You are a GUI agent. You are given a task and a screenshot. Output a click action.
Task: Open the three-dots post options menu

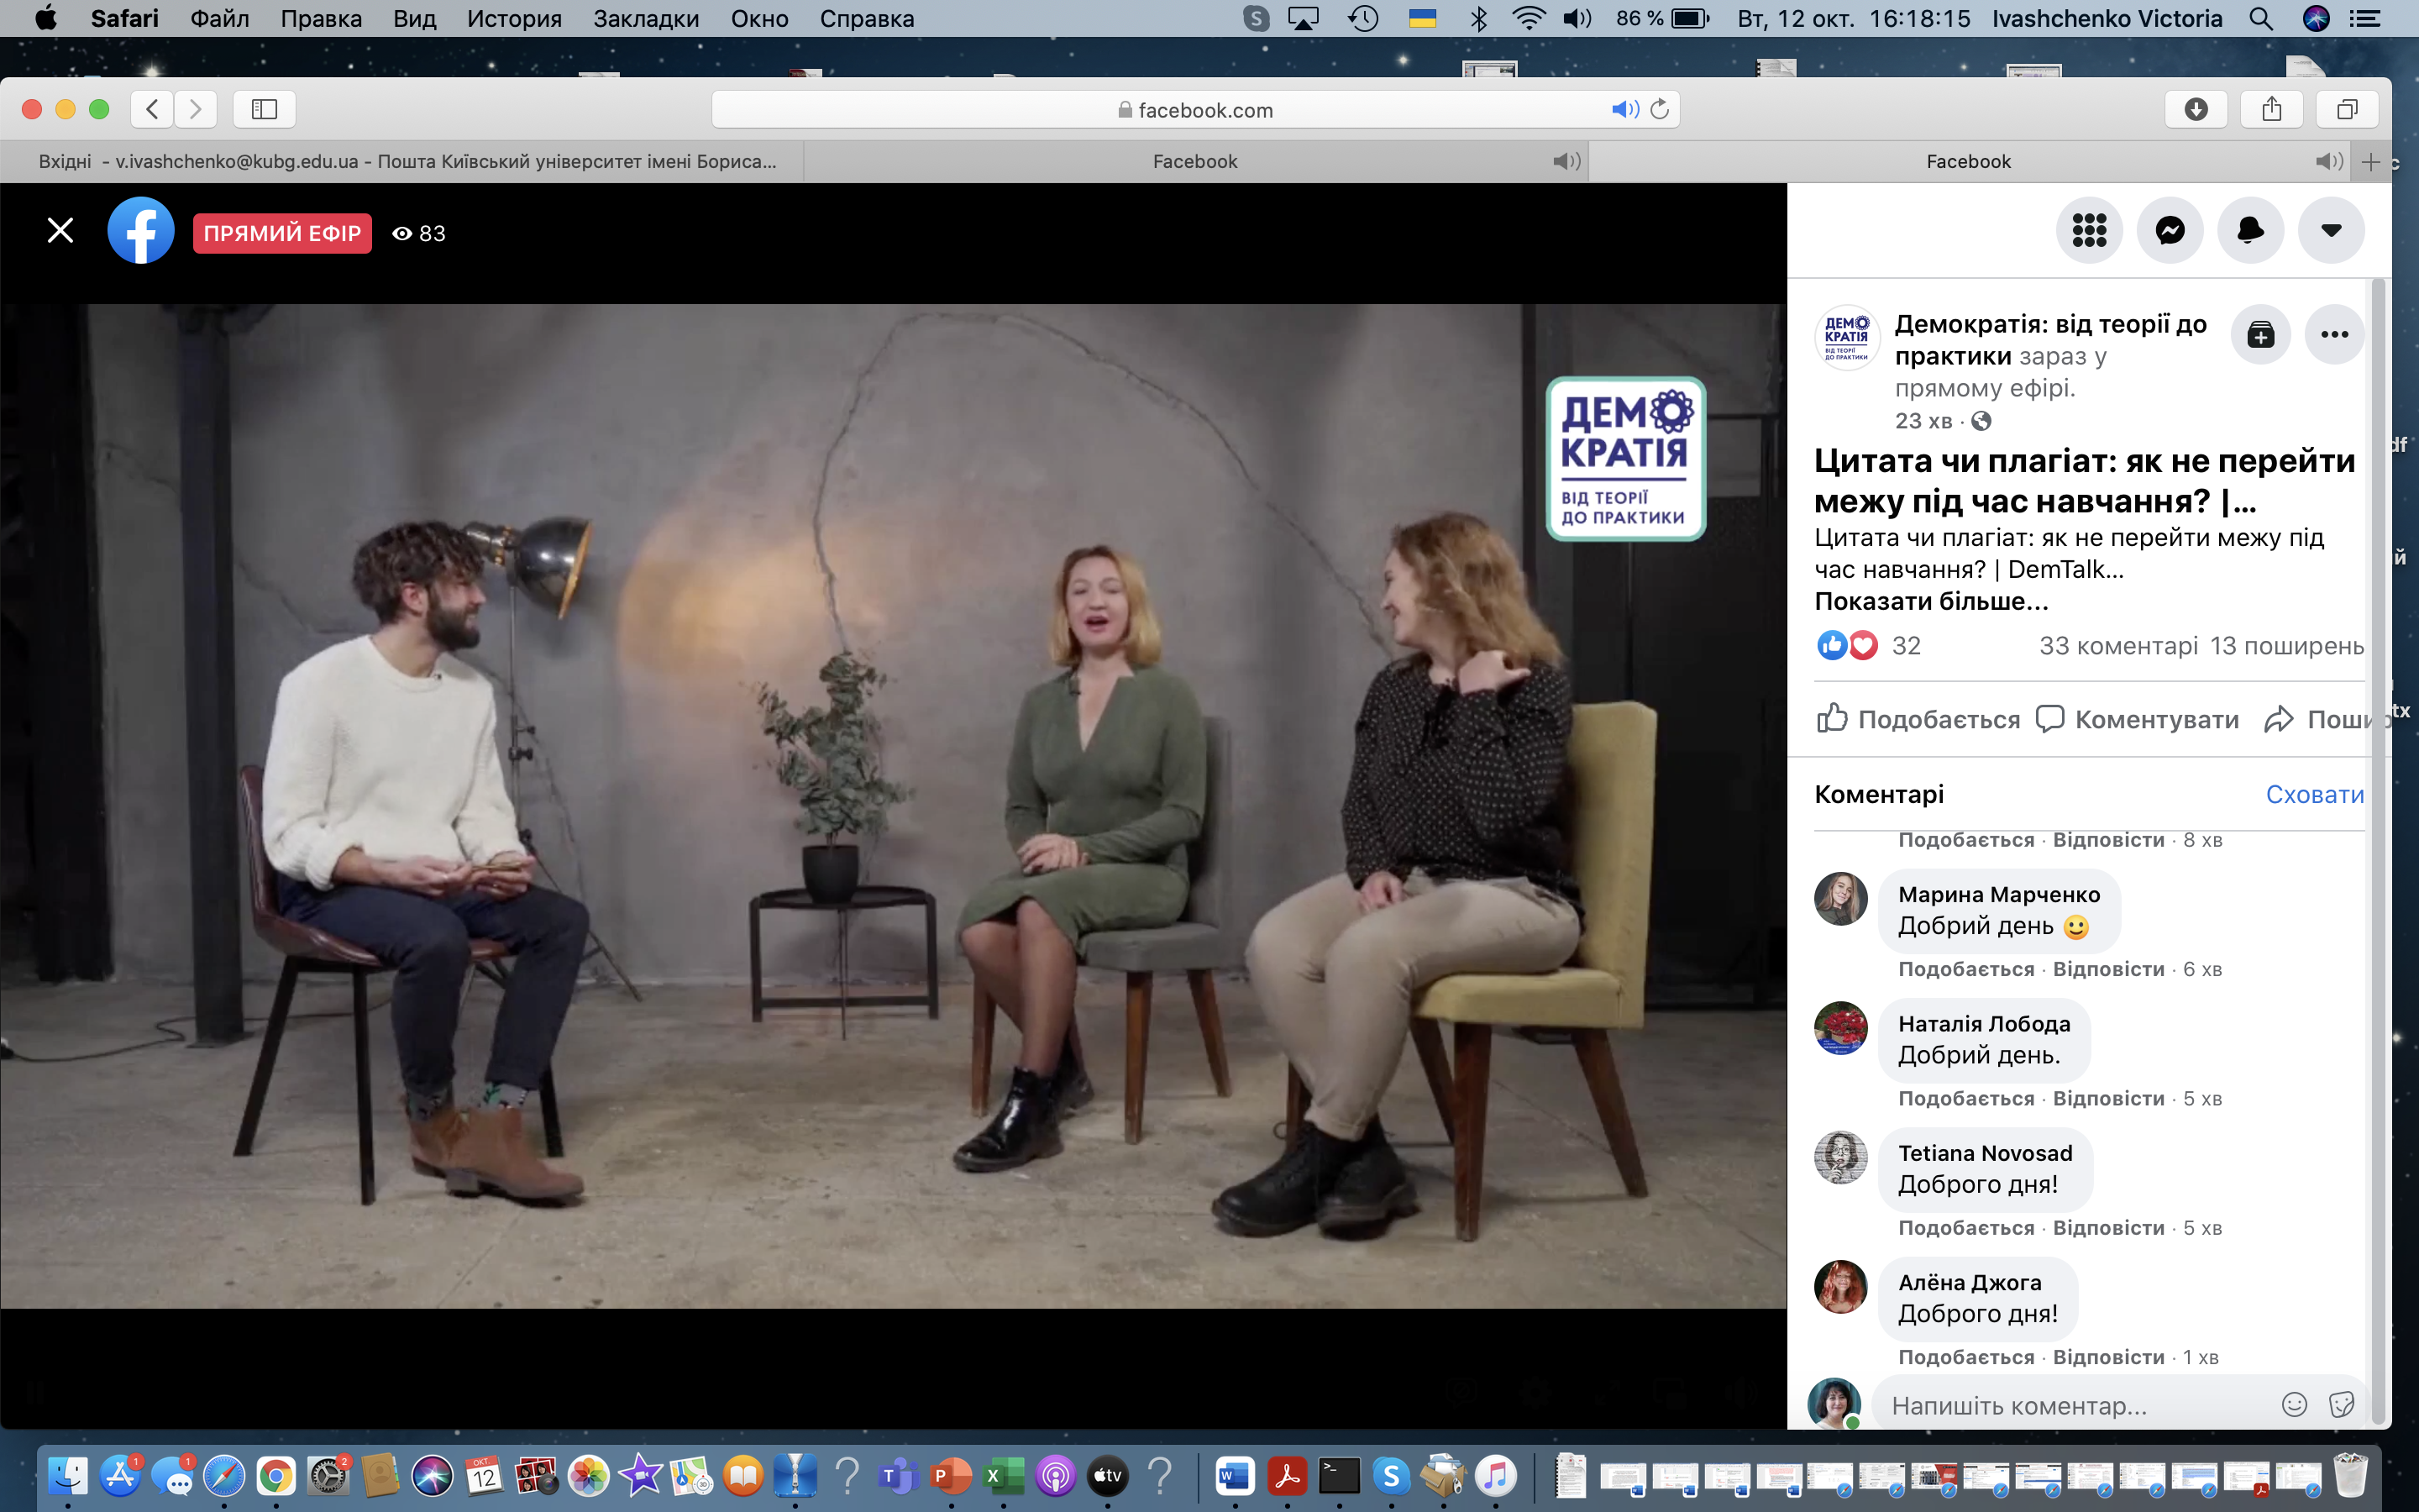tap(2334, 335)
